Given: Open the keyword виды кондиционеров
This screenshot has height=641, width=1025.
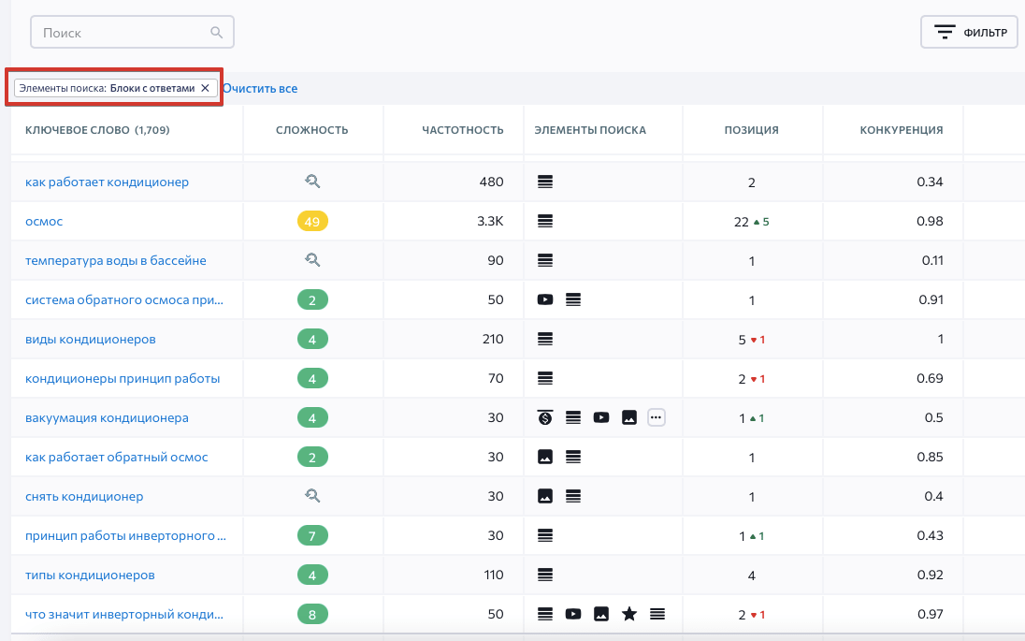Looking at the screenshot, I should pos(91,339).
